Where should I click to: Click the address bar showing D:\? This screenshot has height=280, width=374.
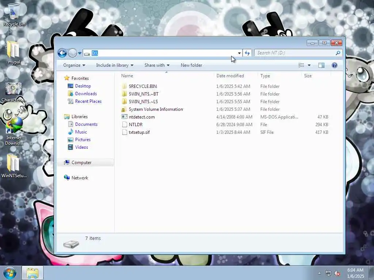click(x=162, y=53)
